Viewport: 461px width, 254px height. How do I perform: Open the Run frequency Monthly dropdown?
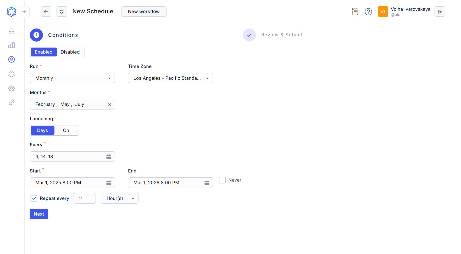tap(72, 78)
